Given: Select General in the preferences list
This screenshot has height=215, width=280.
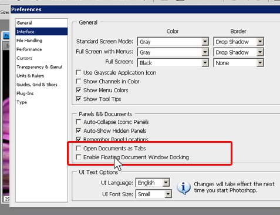Looking at the screenshot, I should click(x=42, y=23).
